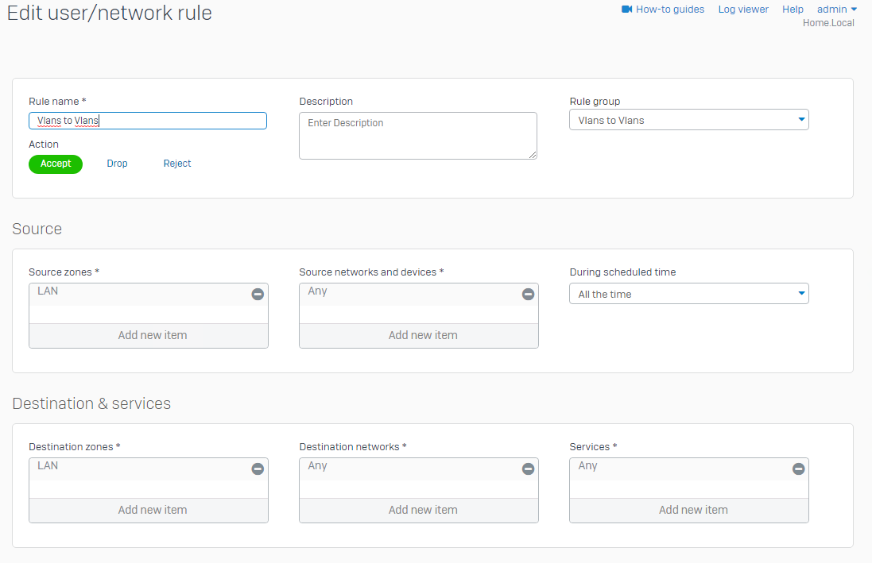This screenshot has width=872, height=563.
Task: Click into the Description text area
Action: [417, 136]
